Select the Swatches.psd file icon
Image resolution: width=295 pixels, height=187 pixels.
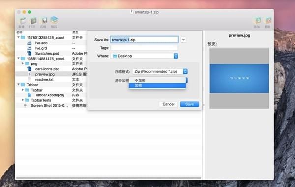click(x=29, y=53)
